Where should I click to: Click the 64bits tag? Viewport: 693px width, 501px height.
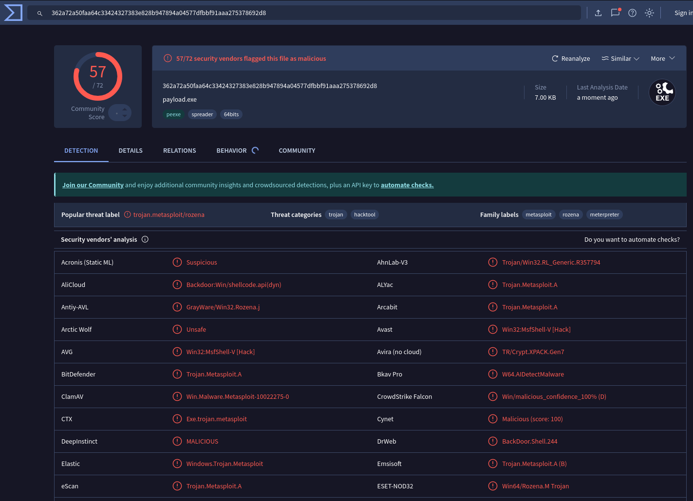[231, 114]
